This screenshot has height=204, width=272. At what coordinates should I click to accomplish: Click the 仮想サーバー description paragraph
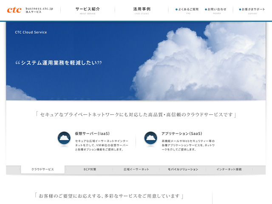click(102, 145)
